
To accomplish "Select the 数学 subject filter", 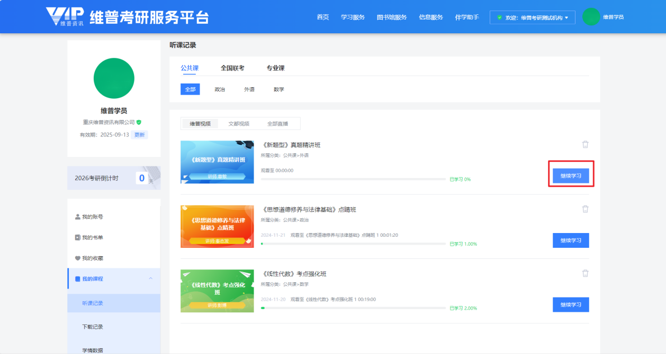I will (x=279, y=89).
